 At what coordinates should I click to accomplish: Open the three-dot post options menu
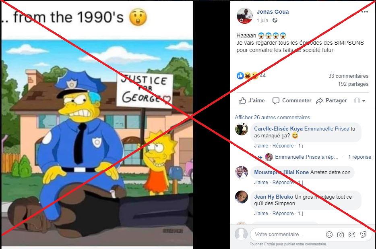tap(364, 12)
